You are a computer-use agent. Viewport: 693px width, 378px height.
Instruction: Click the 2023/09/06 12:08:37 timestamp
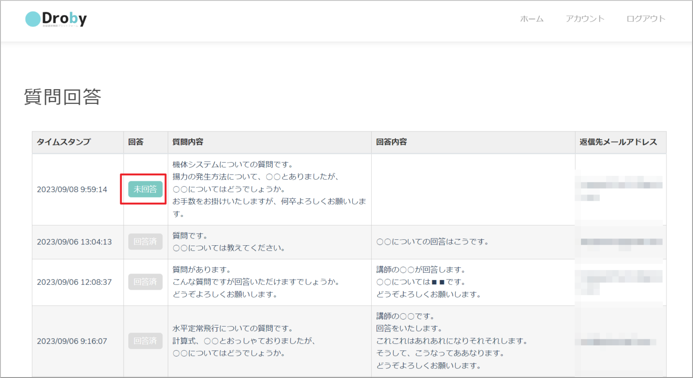point(74,282)
